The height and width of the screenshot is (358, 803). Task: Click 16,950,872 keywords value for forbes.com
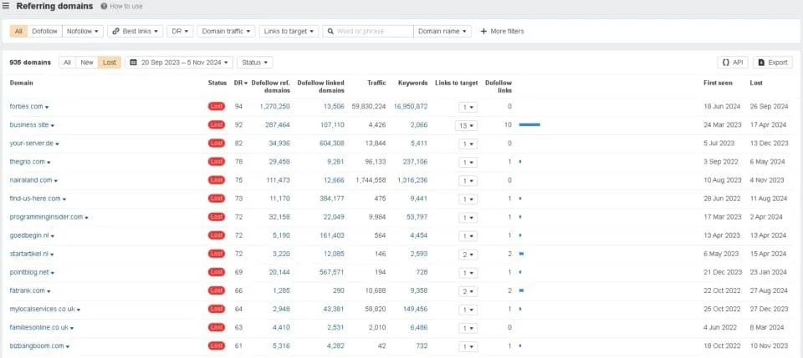pos(411,106)
